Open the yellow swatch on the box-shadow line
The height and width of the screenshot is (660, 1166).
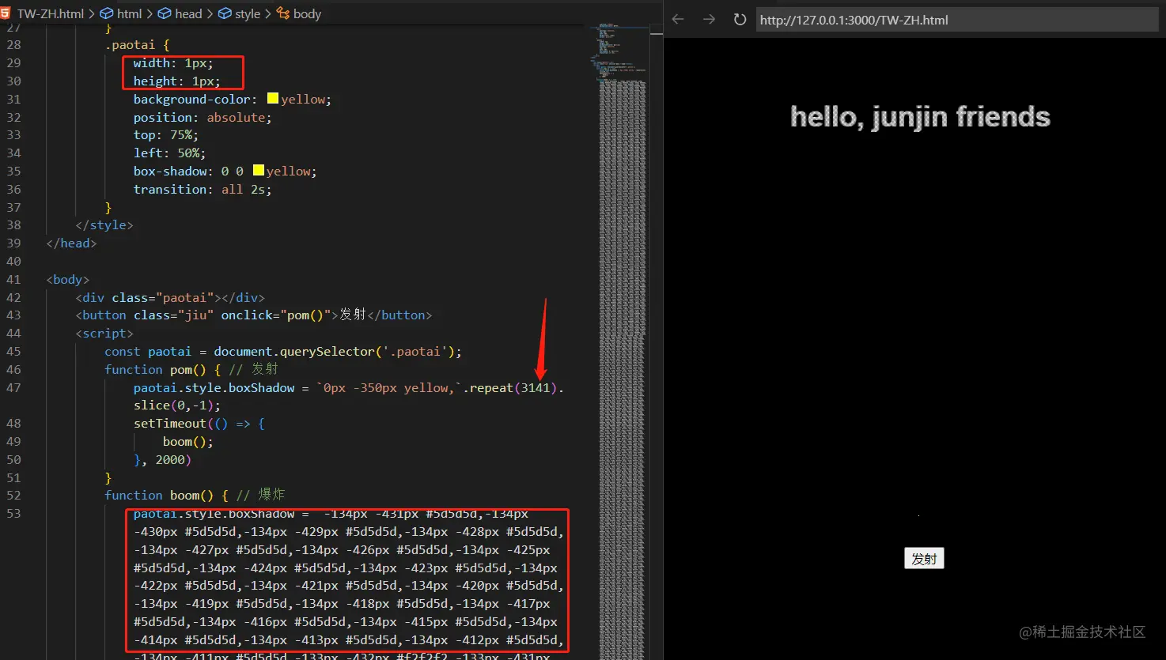(x=259, y=171)
